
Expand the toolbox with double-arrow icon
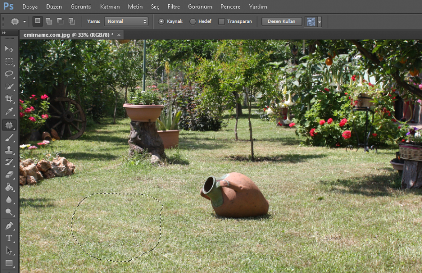pyautogui.click(x=4, y=33)
